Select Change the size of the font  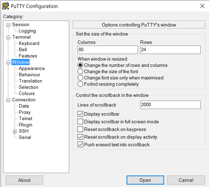pos(80,72)
